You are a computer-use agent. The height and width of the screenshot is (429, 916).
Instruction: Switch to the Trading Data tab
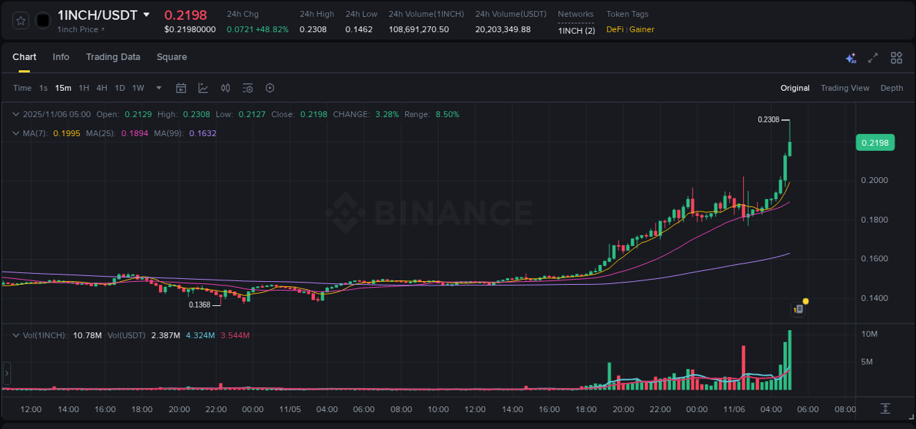[113, 56]
